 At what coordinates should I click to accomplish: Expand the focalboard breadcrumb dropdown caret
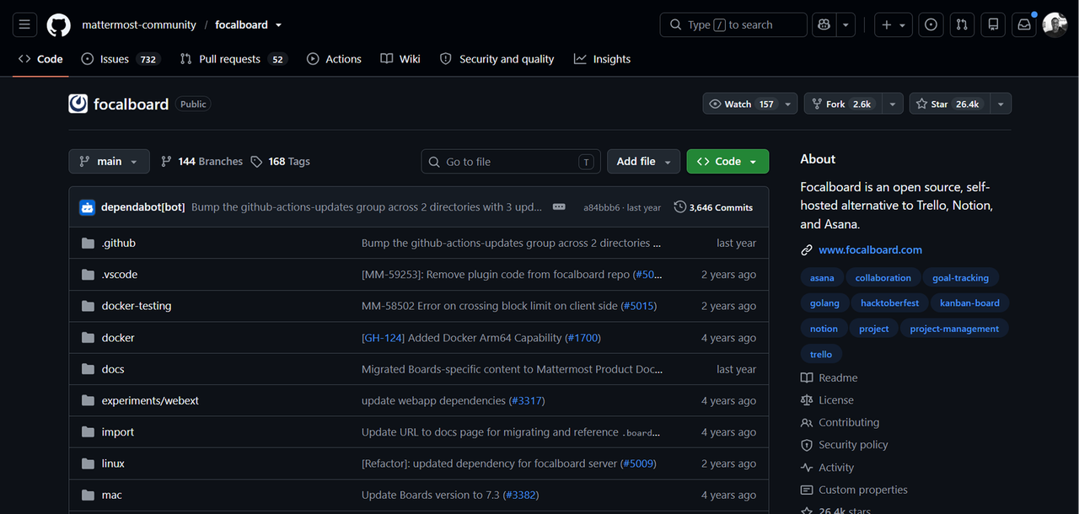click(x=279, y=25)
